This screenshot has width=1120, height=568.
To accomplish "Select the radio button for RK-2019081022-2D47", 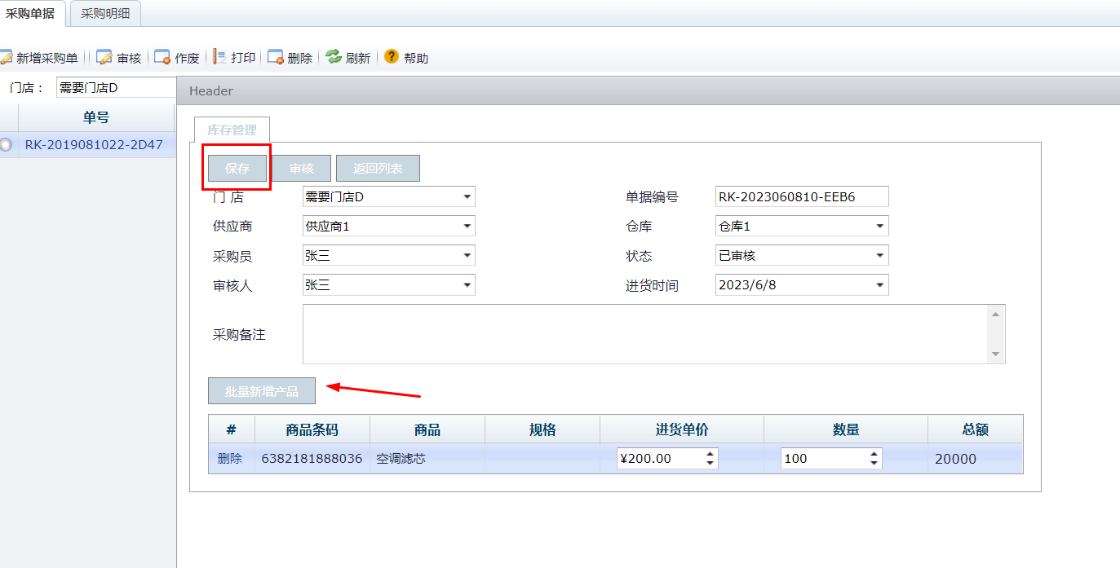I will 7,145.
